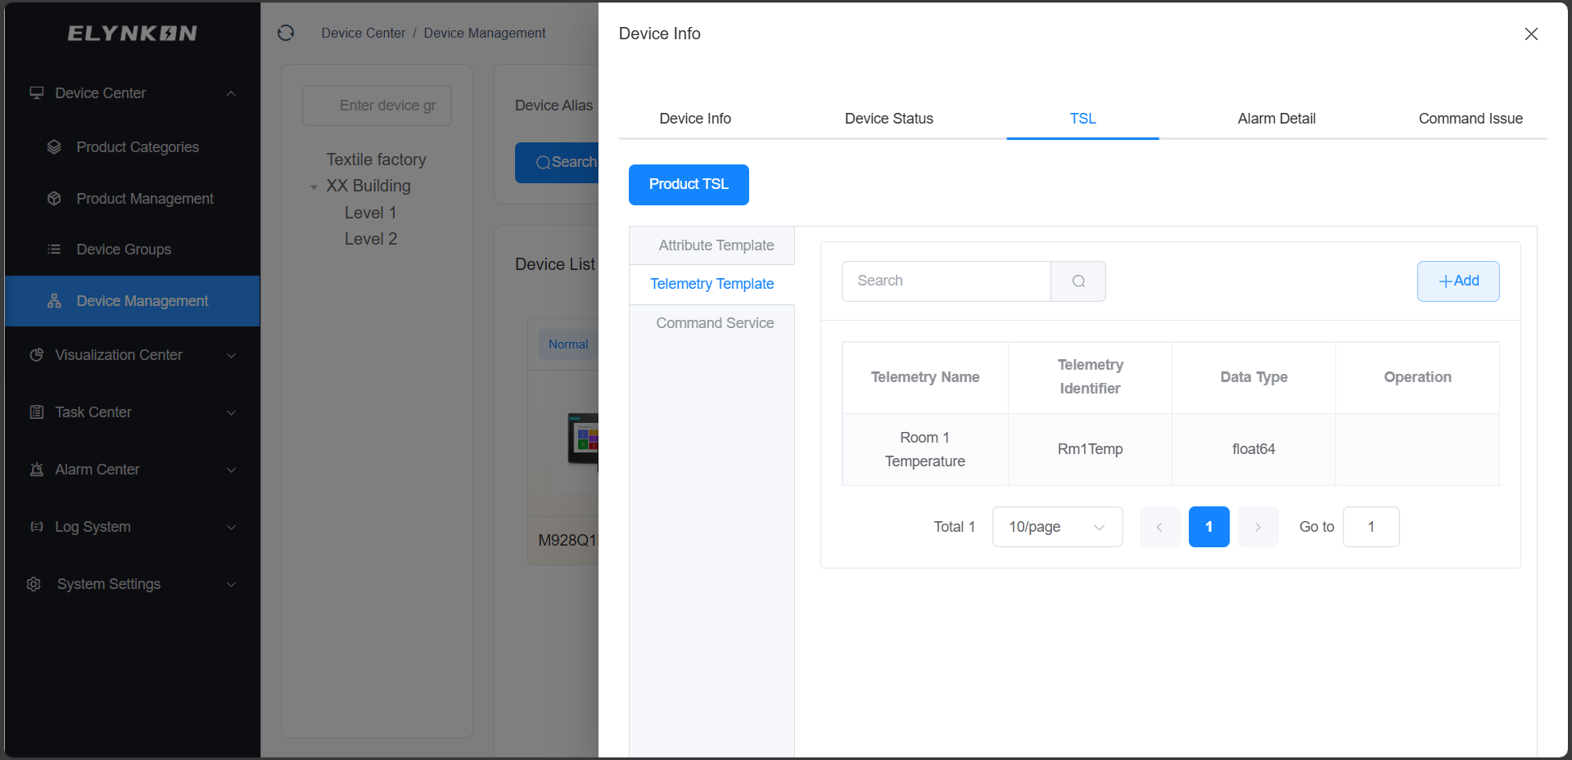Viewport: 1572px width, 760px height.
Task: Collapse the XX Building tree arrow
Action: pos(314,187)
